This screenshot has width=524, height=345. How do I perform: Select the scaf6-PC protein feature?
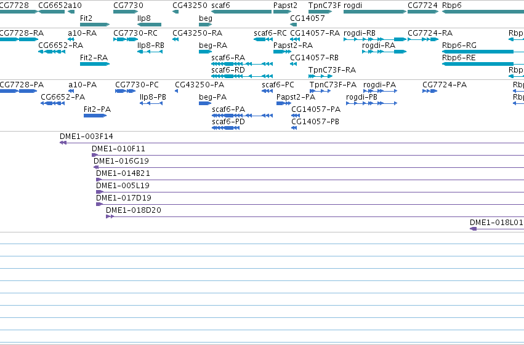pos(267,91)
